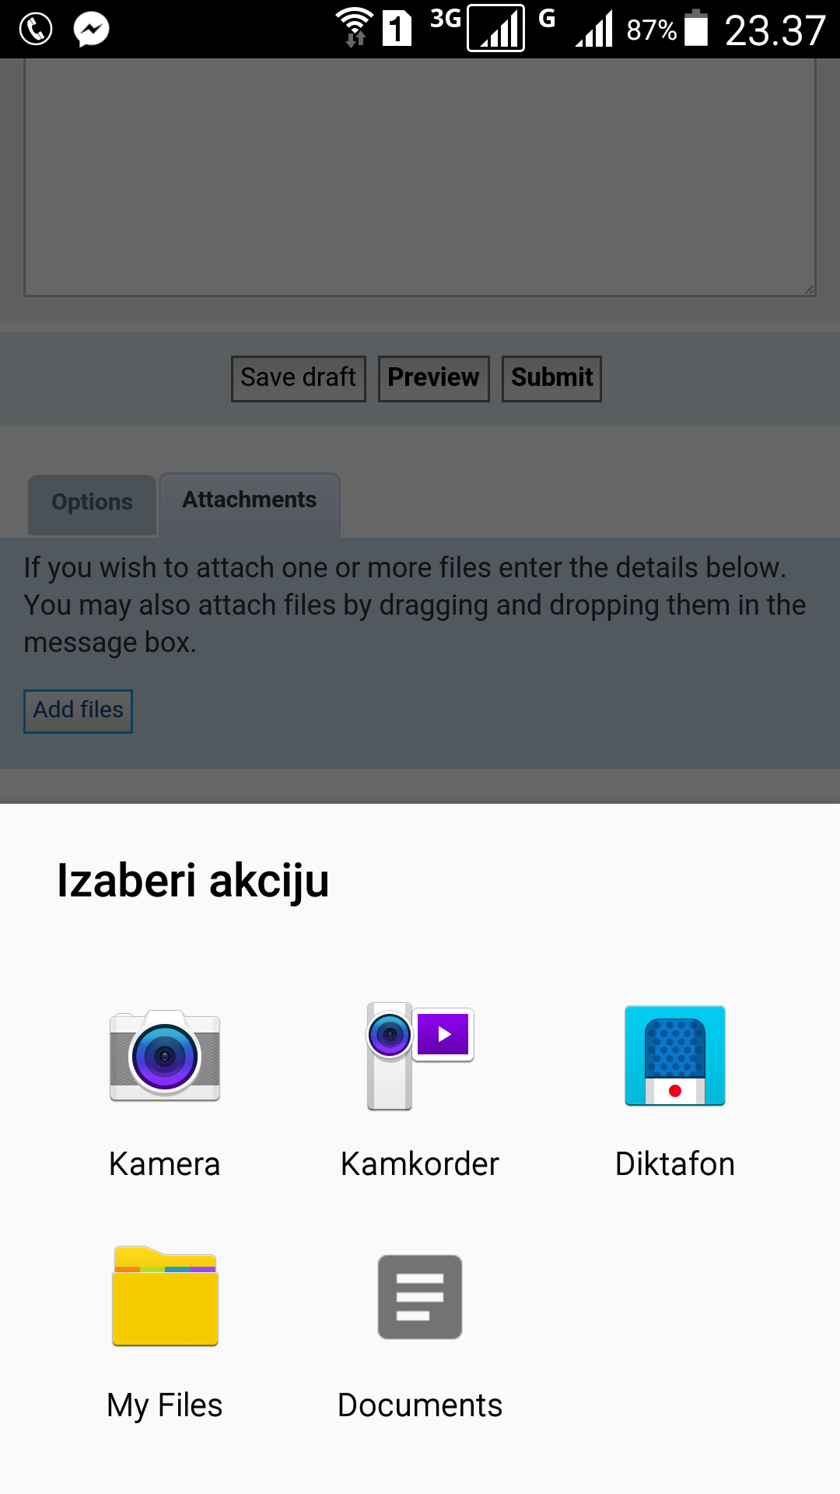Choose the Kamkorder video recorder icon
Screen dimensions: 840x1494
pyautogui.click(x=420, y=1057)
